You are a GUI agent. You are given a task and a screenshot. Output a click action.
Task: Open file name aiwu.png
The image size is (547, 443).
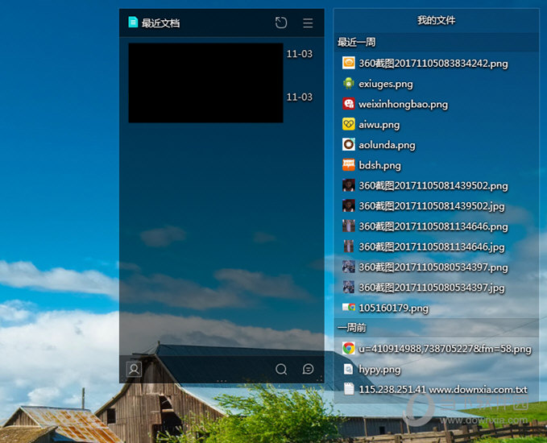tap(379, 125)
